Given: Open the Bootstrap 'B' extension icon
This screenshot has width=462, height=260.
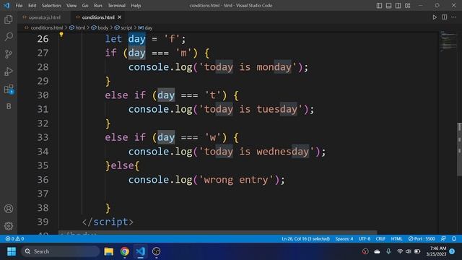Looking at the screenshot, I should click(x=9, y=106).
